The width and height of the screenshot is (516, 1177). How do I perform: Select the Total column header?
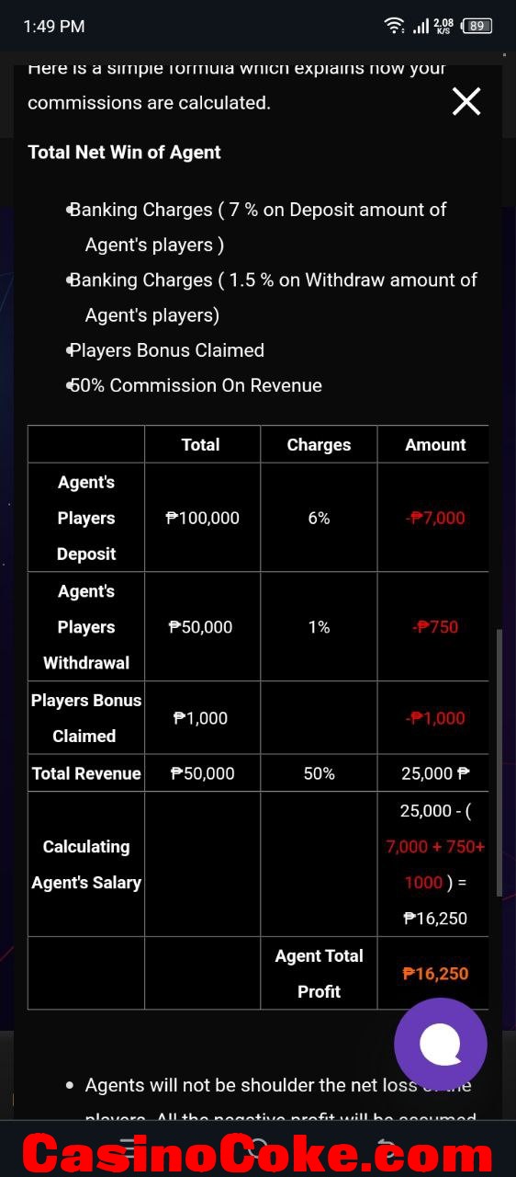pos(200,444)
